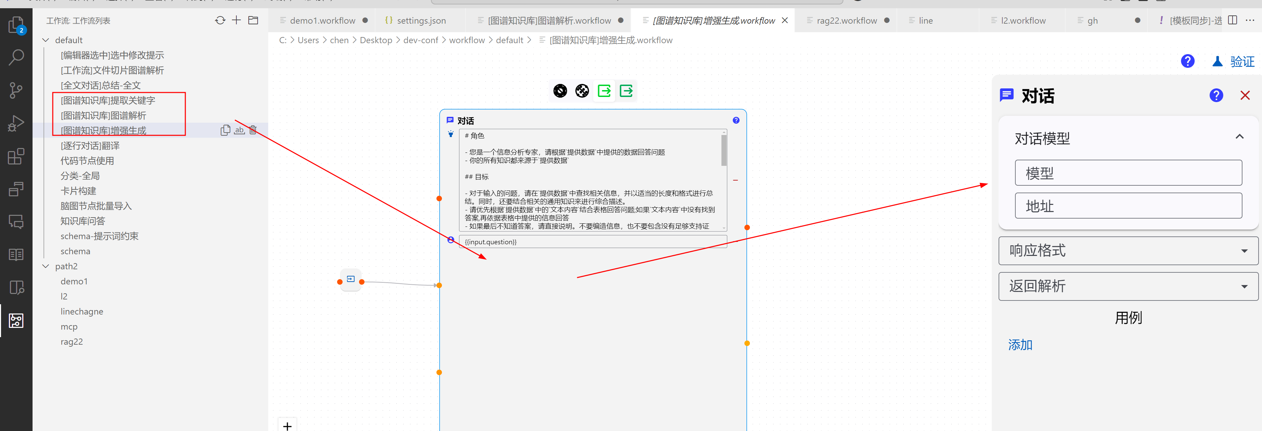Click the 模型 input field
Viewport: 1262px width, 431px height.
[x=1128, y=173]
